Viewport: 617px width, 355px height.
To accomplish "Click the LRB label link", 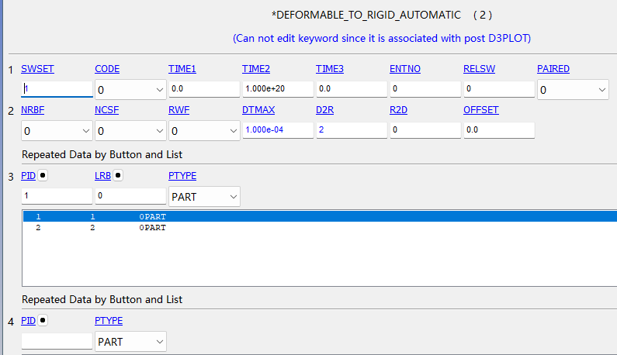I will 102,176.
